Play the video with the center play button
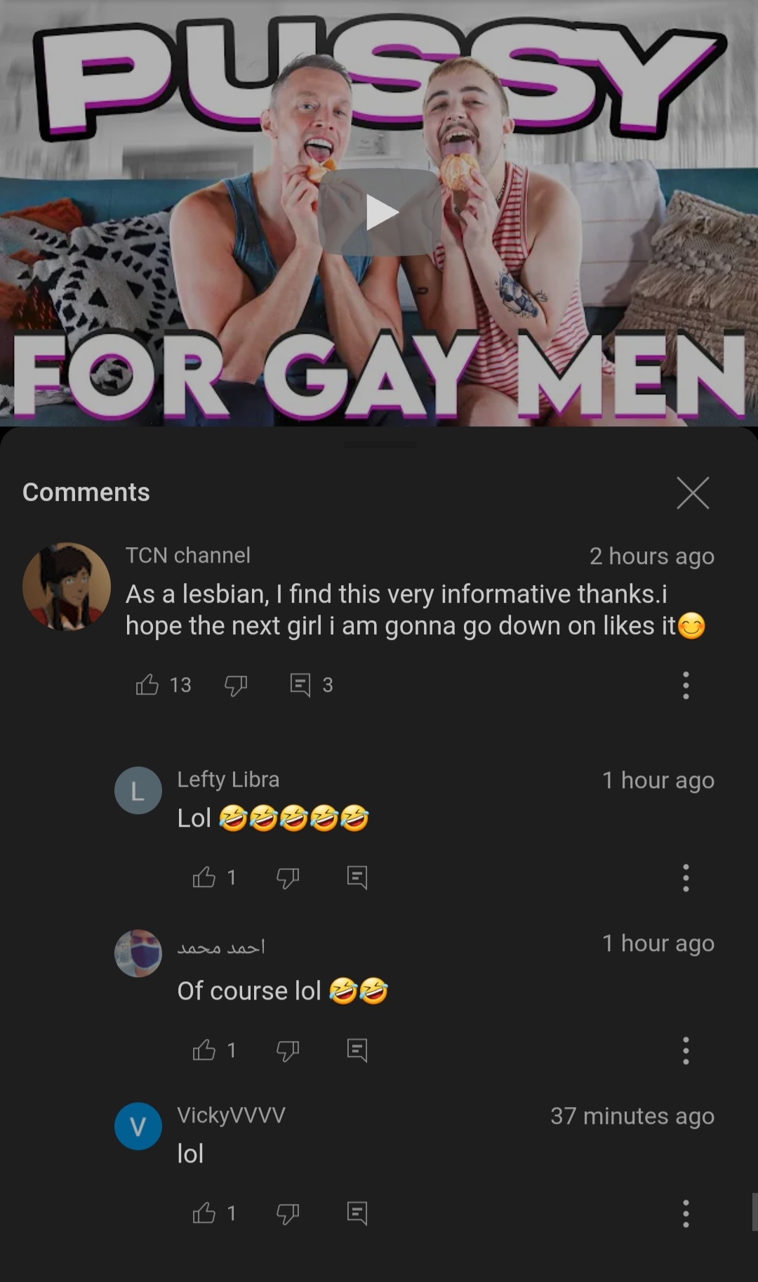The height and width of the screenshot is (1282, 758). click(380, 212)
